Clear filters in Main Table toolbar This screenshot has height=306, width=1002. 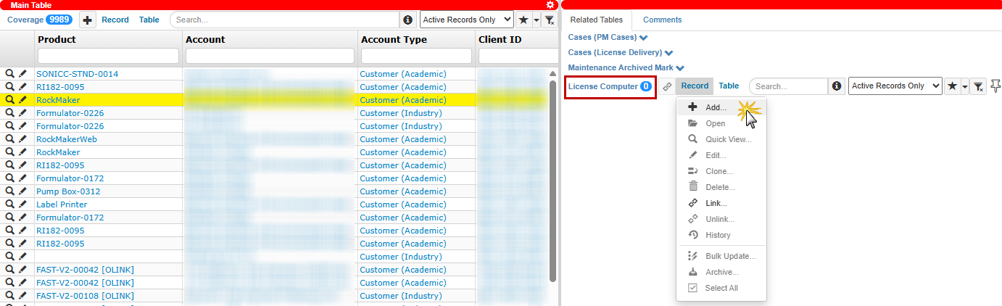pos(550,20)
